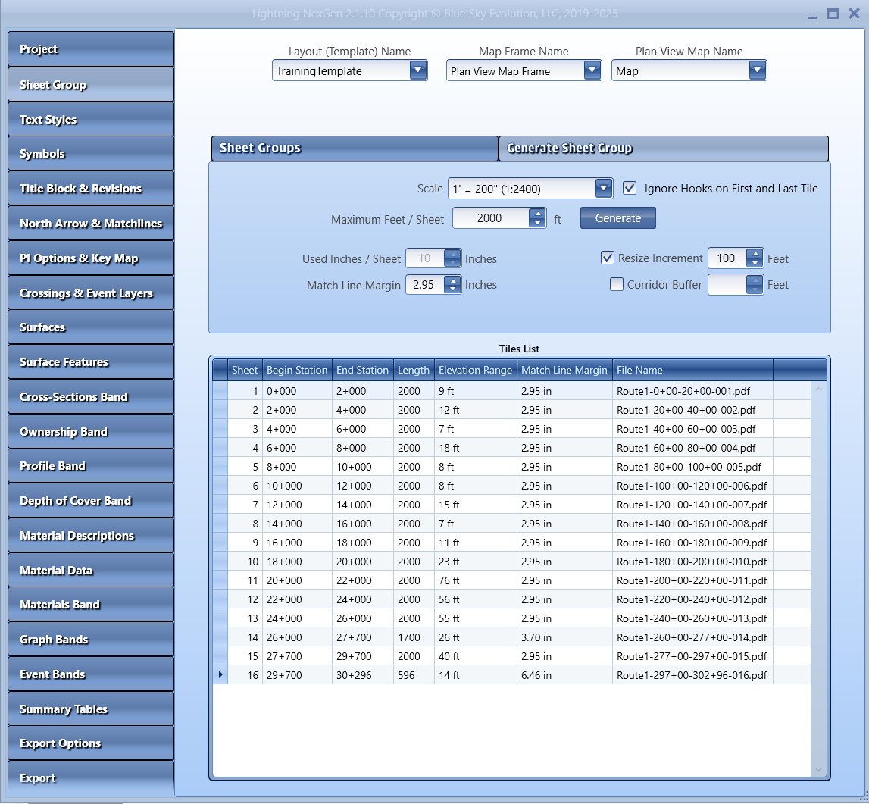Select North Arrow & Matchlines

click(91, 224)
